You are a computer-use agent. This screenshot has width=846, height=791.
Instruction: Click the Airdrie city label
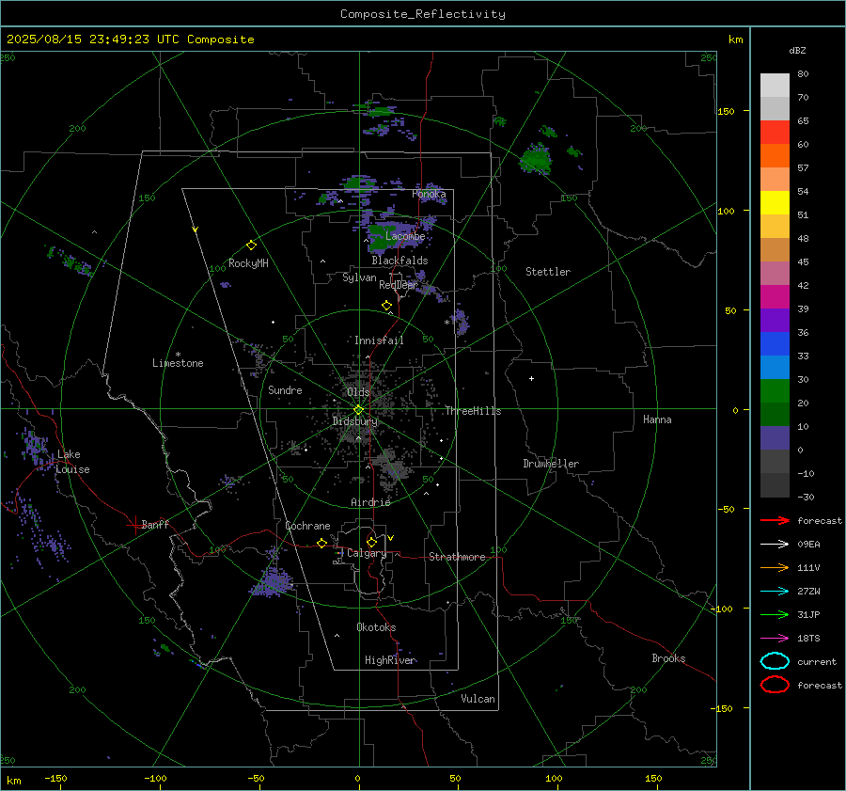370,502
